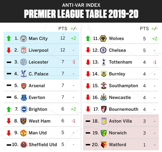Select the Southampton team name

click(x=123, y=86)
